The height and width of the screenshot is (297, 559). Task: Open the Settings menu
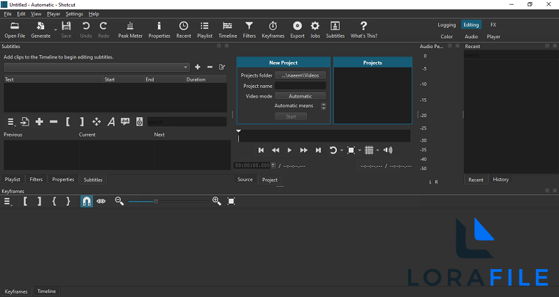(74, 14)
